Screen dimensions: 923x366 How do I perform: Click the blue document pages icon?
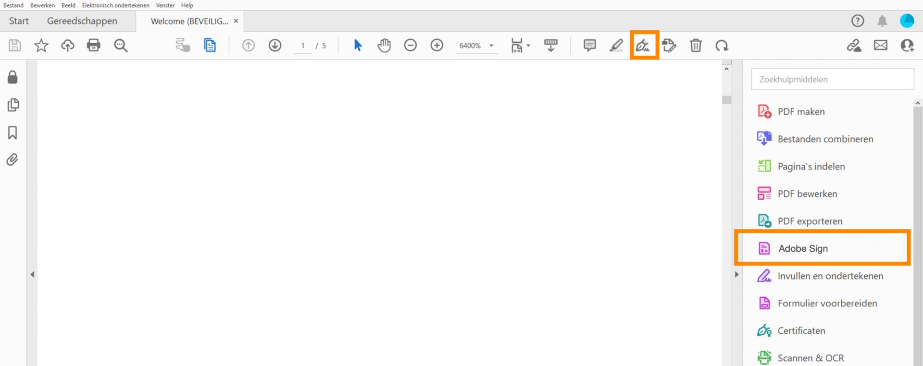coord(210,46)
